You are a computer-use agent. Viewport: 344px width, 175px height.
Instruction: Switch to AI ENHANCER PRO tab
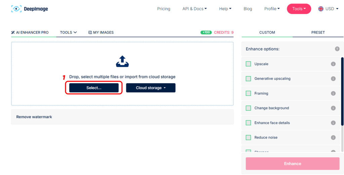(30, 32)
